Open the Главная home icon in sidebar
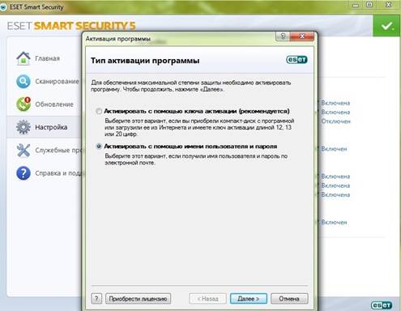This screenshot has height=311, width=401. click(23, 58)
